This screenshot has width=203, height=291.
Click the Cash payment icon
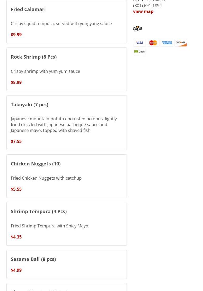(x=139, y=51)
